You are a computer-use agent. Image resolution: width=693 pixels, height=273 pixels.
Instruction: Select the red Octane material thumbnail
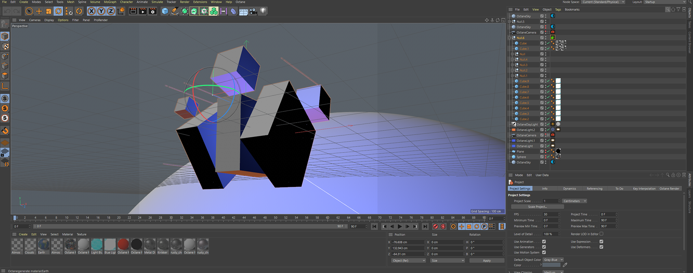tap(123, 245)
